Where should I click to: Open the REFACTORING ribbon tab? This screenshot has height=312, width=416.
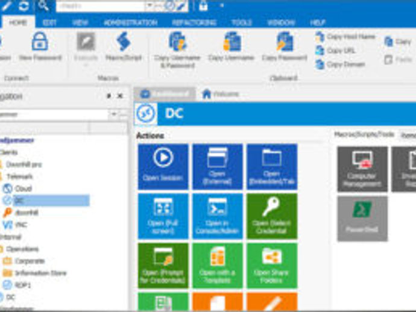tap(194, 22)
